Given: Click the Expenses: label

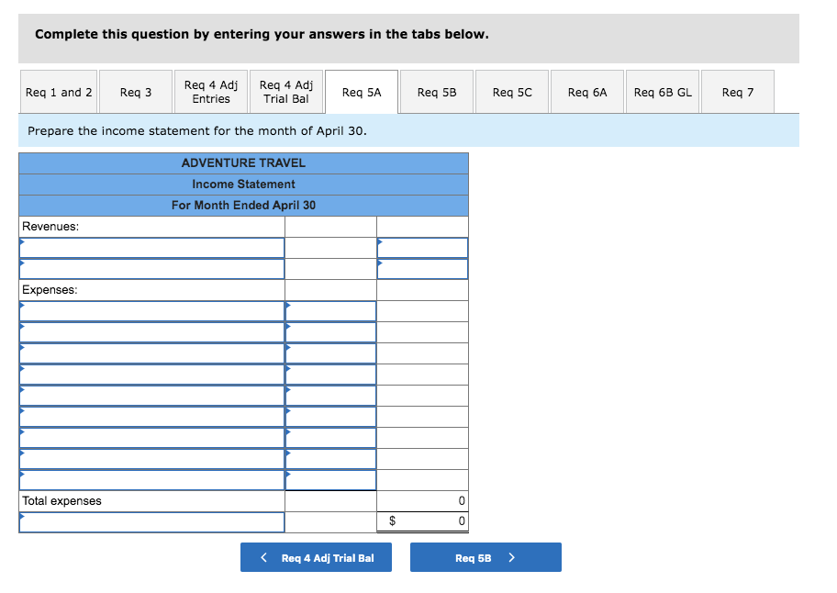Looking at the screenshot, I should tap(50, 290).
